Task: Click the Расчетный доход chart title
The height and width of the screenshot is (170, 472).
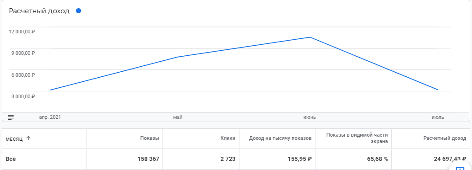Action: click(x=39, y=11)
